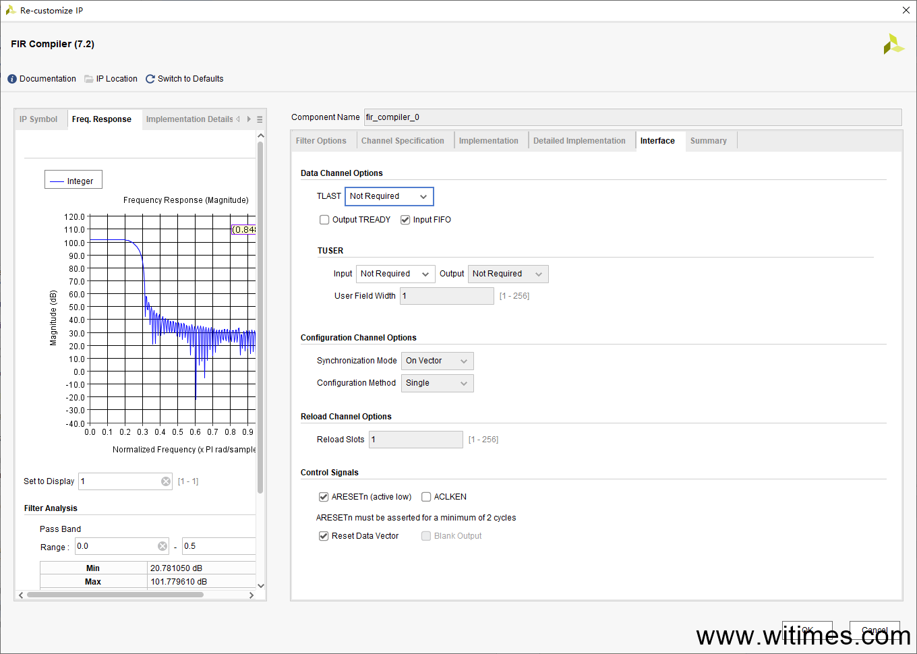Uncheck the Input FIFO checkbox

(x=405, y=220)
